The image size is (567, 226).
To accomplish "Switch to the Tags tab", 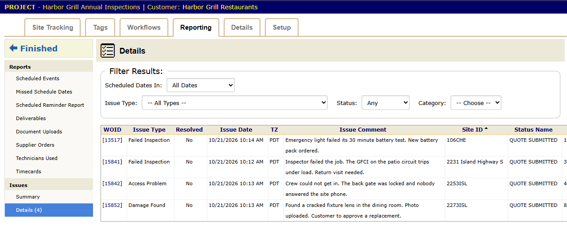I will click(x=100, y=27).
